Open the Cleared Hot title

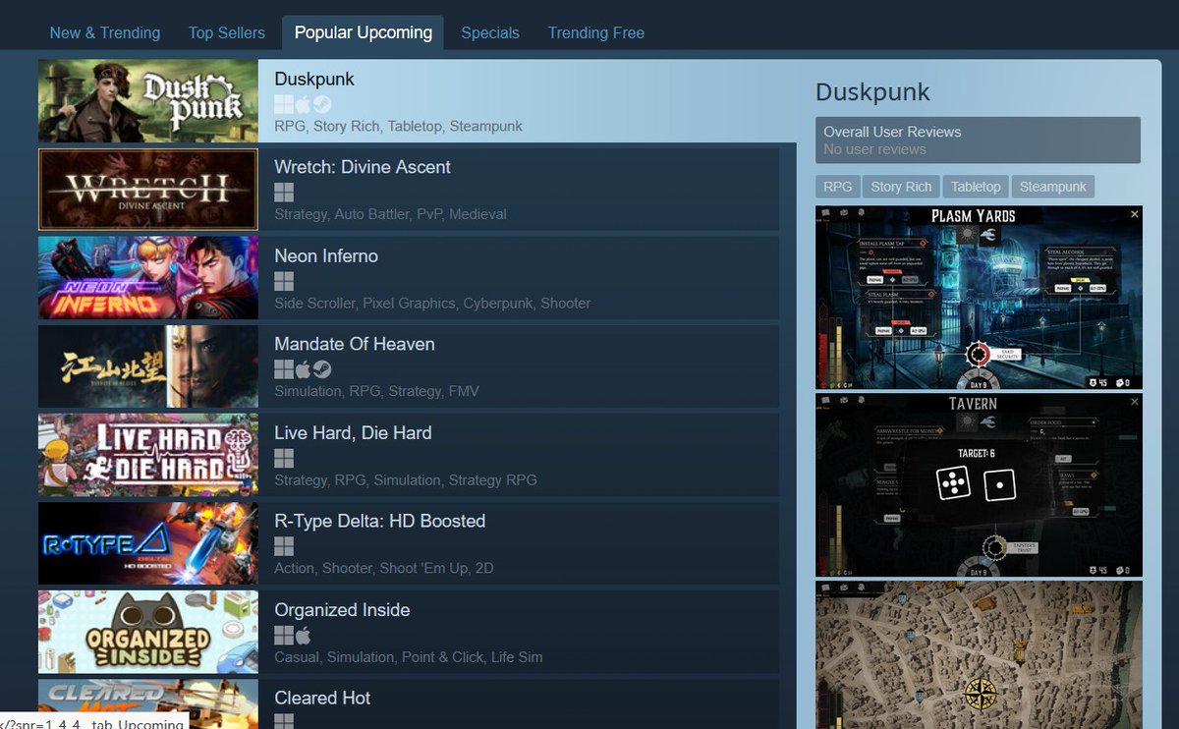point(322,699)
